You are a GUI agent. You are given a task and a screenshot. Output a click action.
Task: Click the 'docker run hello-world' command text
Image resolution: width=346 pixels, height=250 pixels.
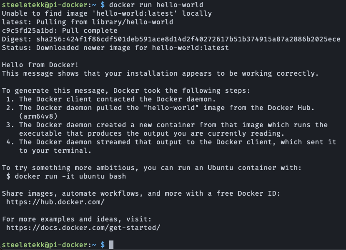point(156,5)
